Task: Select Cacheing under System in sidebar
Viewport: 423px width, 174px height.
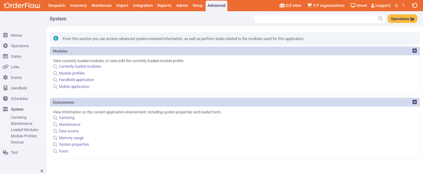Action: click(x=19, y=117)
